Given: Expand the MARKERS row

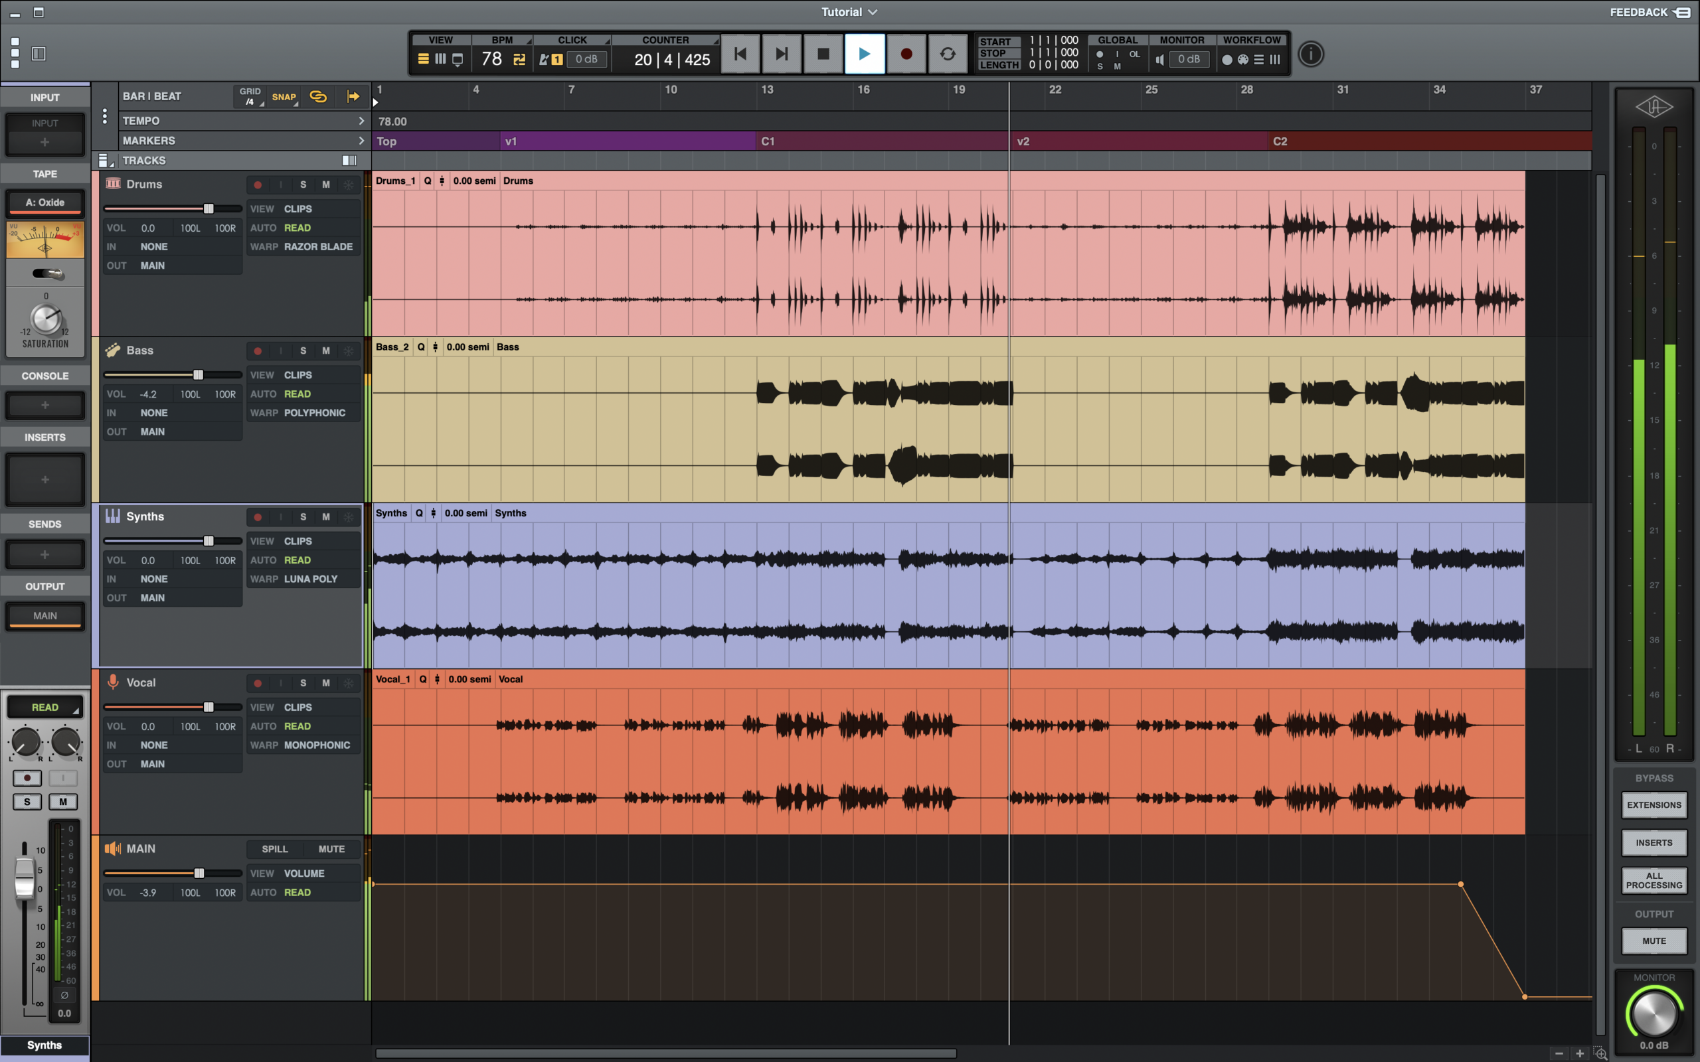Looking at the screenshot, I should pos(361,141).
